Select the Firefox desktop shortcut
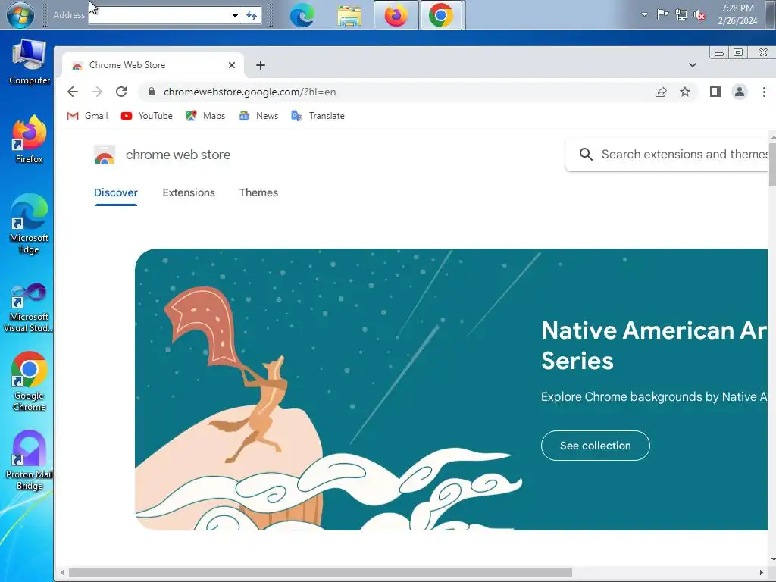Image resolution: width=776 pixels, height=582 pixels. pyautogui.click(x=30, y=139)
